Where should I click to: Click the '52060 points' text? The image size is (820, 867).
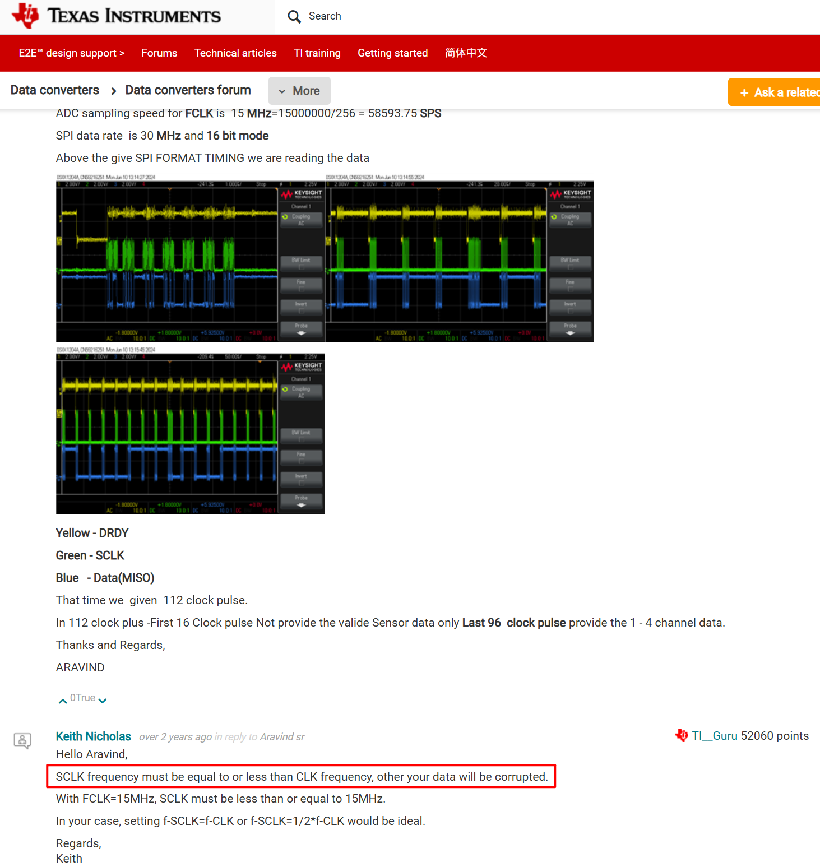[775, 736]
